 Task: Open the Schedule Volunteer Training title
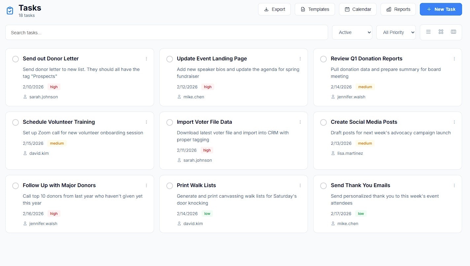click(59, 122)
